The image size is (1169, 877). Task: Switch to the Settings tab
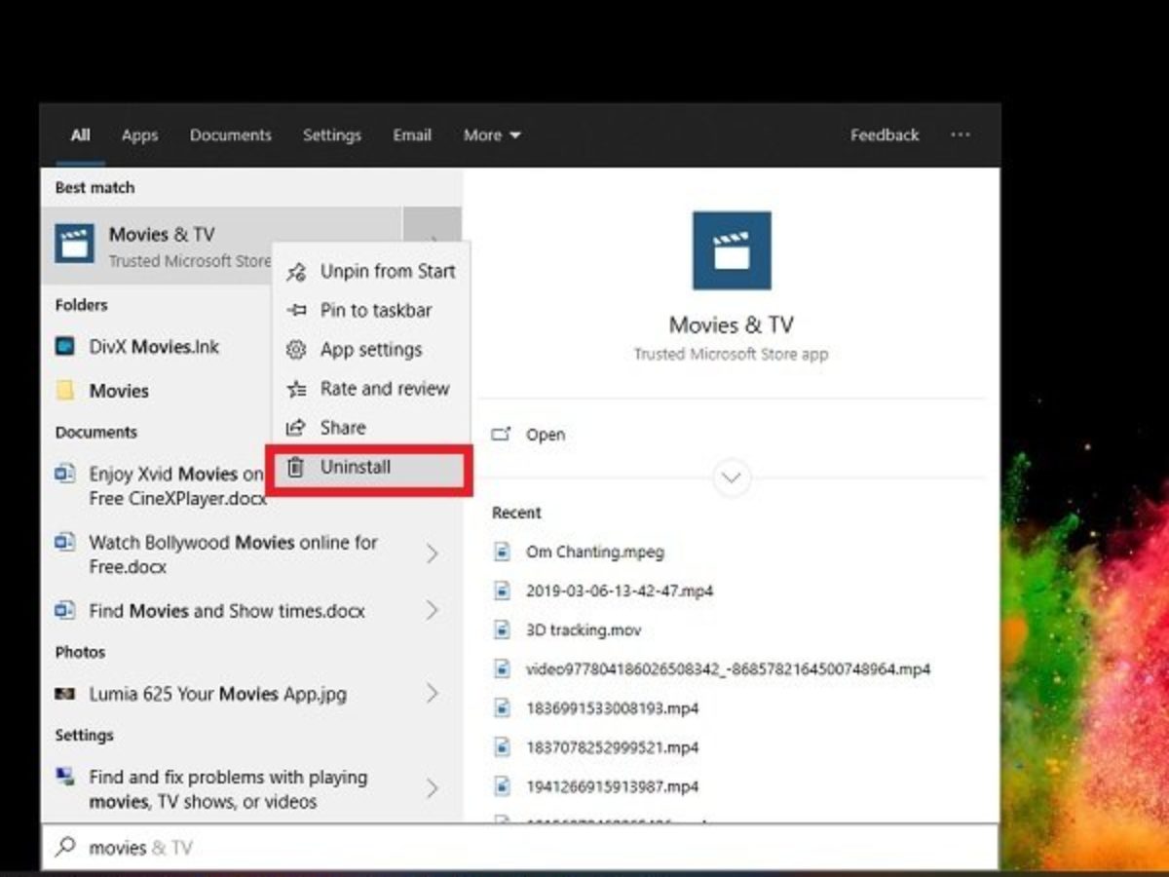pyautogui.click(x=331, y=135)
